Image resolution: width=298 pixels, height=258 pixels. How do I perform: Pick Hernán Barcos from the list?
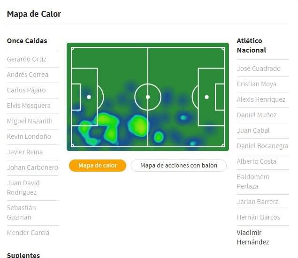click(259, 217)
